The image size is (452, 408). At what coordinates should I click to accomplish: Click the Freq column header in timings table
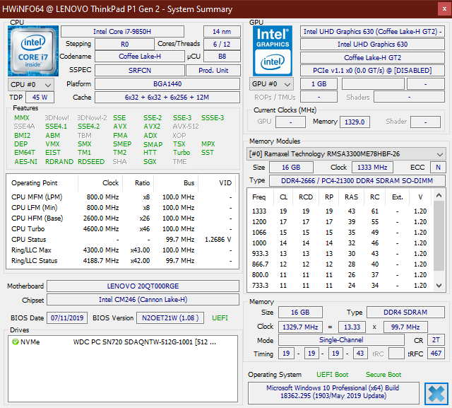tap(259, 197)
